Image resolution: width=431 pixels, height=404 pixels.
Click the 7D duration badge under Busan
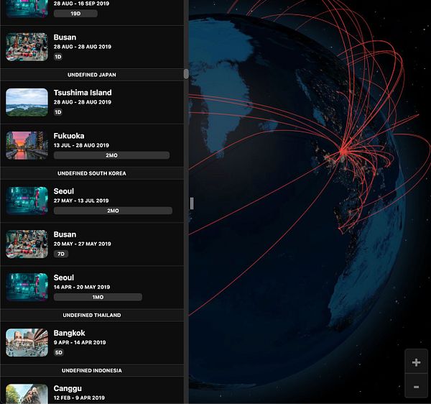pyautogui.click(x=61, y=254)
